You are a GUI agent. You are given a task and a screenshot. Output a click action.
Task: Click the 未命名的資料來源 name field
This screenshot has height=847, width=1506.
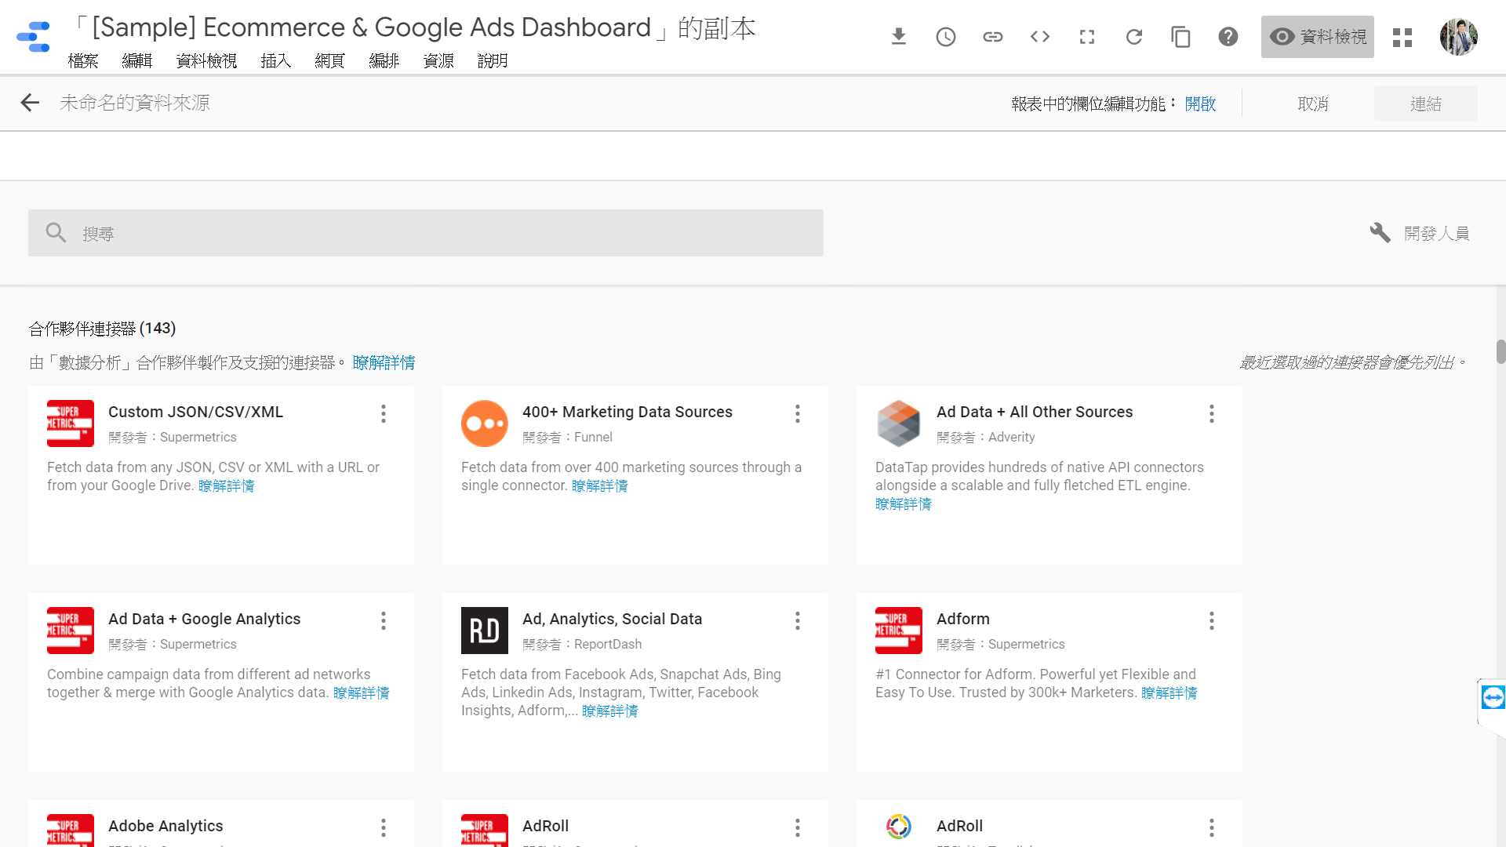point(135,103)
